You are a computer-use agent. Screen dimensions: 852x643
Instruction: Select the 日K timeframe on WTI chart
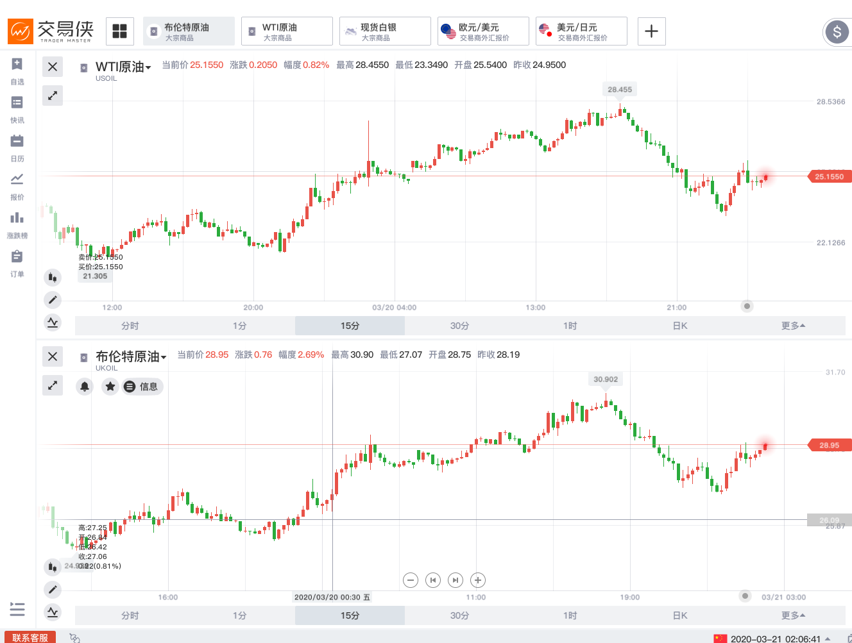pos(680,326)
